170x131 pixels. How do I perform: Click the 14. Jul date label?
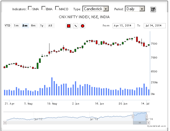point(145,104)
